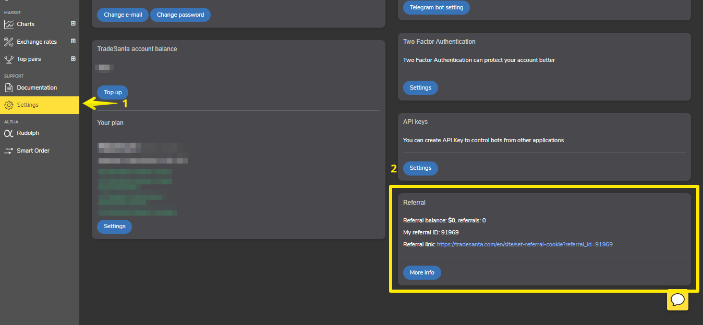Click the Charts line-graph icon in sidebar
The height and width of the screenshot is (325, 703).
click(x=9, y=24)
